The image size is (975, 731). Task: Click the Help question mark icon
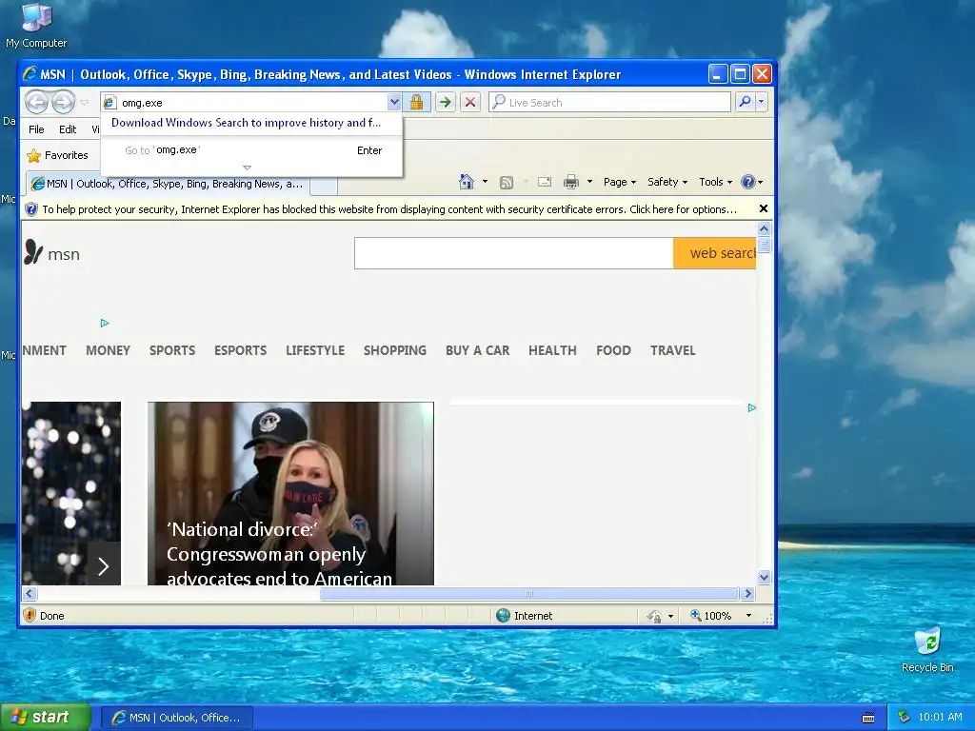[x=748, y=182]
